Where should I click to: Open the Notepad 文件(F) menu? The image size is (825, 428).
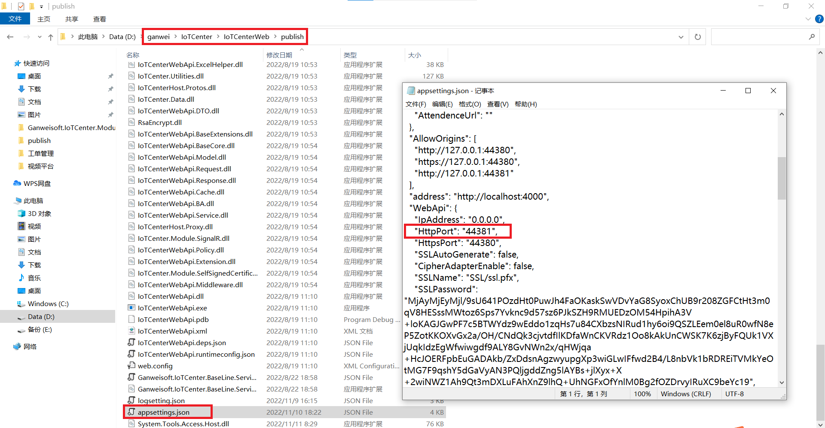click(x=416, y=104)
